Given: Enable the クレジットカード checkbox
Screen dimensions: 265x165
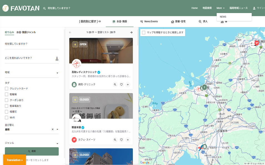Looking at the screenshot, I should tap(6, 88).
